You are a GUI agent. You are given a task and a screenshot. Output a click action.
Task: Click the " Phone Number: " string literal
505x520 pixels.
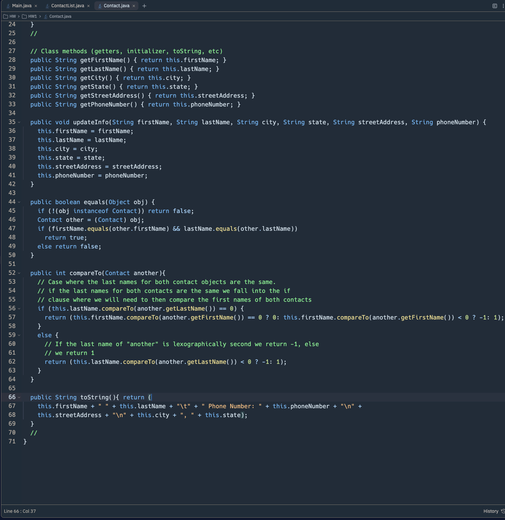coord(231,406)
